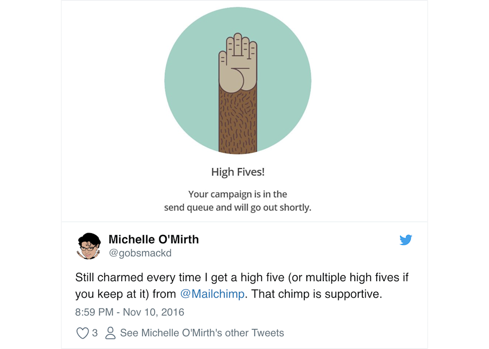
Task: Click the "That chimp is supportive." sentence
Action: (316, 294)
